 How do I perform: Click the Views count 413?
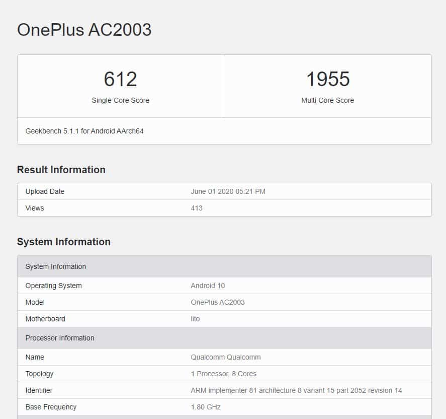pos(197,208)
